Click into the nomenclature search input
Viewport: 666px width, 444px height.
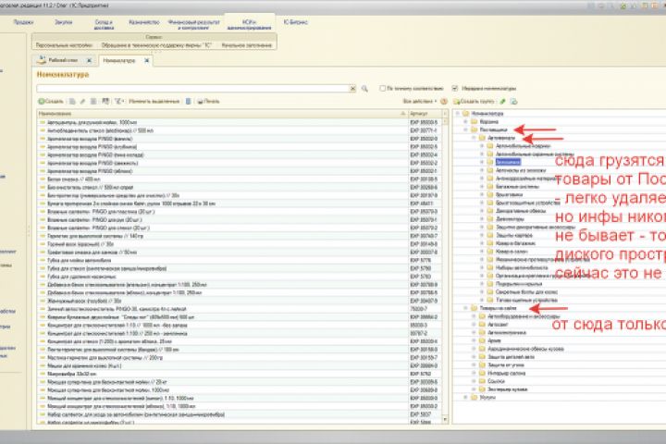point(193,89)
